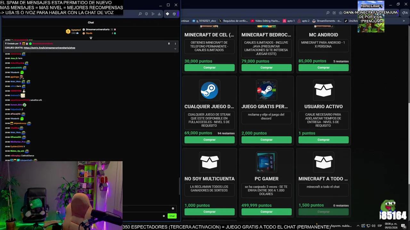Click the zoom icon in shop browser address bar

(x=328, y=13)
